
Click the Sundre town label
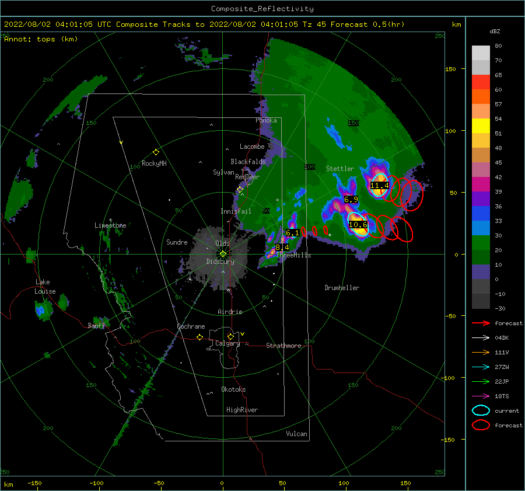177,242
